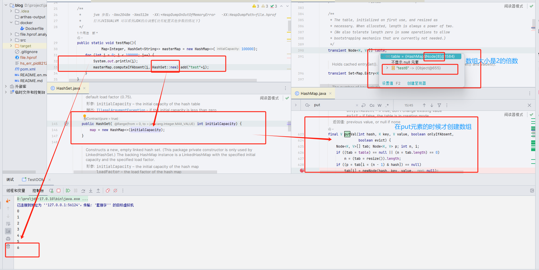Click the putVal breakpoint on line 629

[302, 171]
